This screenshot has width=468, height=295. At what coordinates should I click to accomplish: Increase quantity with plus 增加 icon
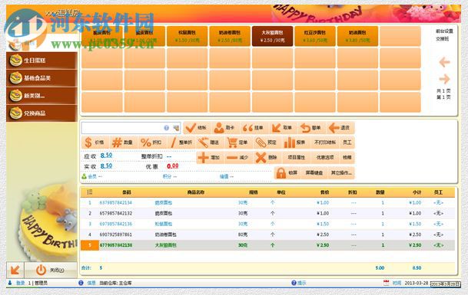tap(203, 158)
